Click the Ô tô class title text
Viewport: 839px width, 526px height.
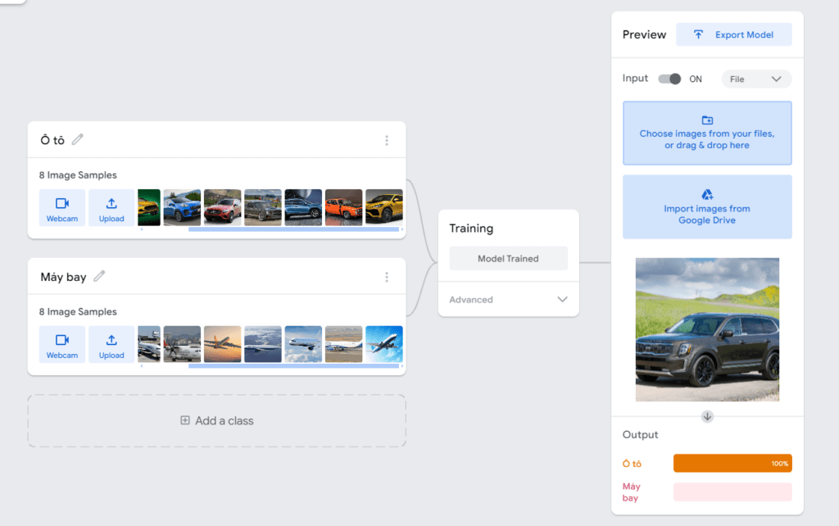(x=52, y=140)
